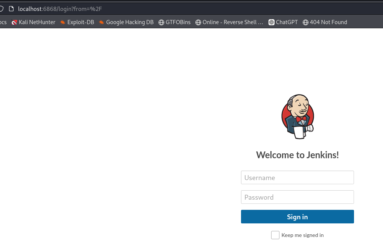The image size is (383, 246).
Task: Open GTFOBins bookmark
Action: pyautogui.click(x=174, y=22)
